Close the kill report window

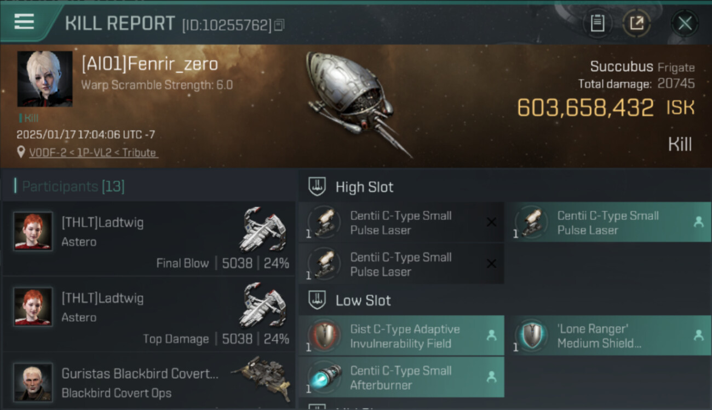tap(685, 24)
